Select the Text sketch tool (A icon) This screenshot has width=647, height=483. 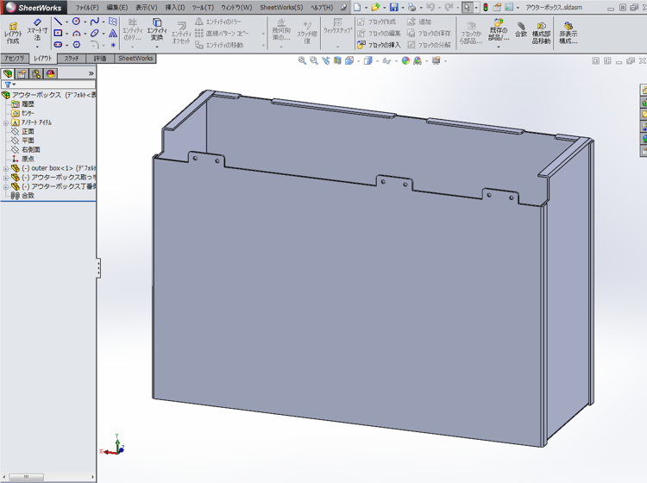(x=113, y=33)
